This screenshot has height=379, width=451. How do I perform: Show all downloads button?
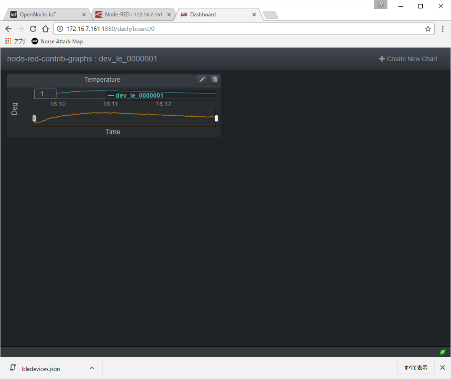(416, 368)
